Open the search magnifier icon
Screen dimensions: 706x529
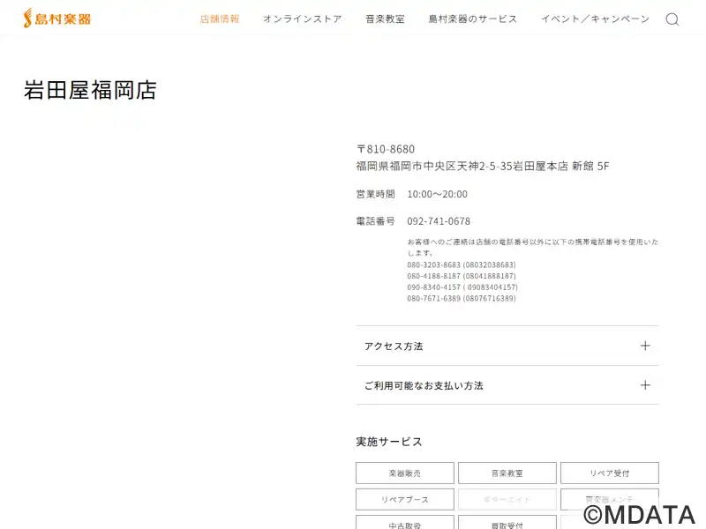click(672, 19)
